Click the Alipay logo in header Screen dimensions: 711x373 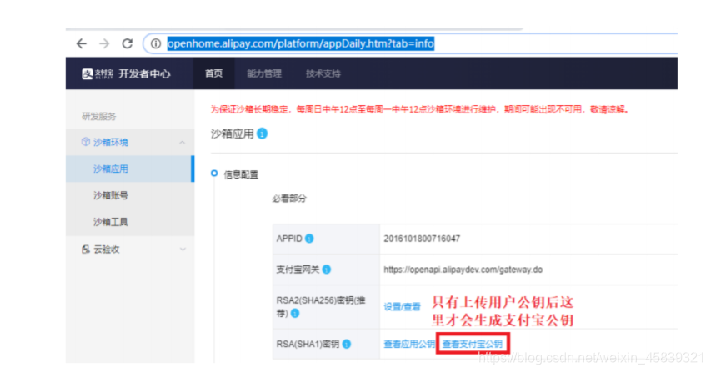click(97, 73)
